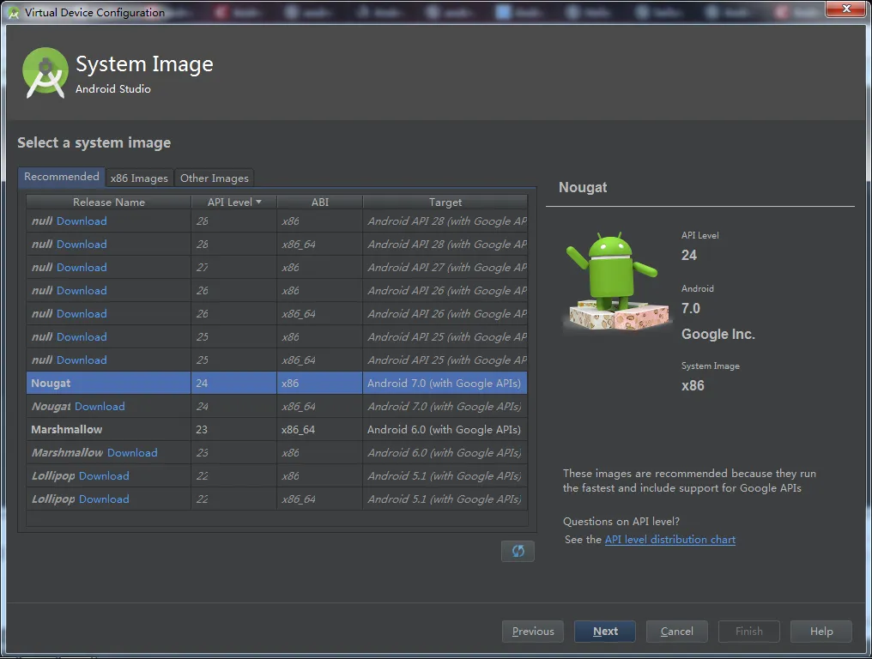Click the ABI column header
Image resolution: width=872 pixels, height=659 pixels.
tap(319, 203)
